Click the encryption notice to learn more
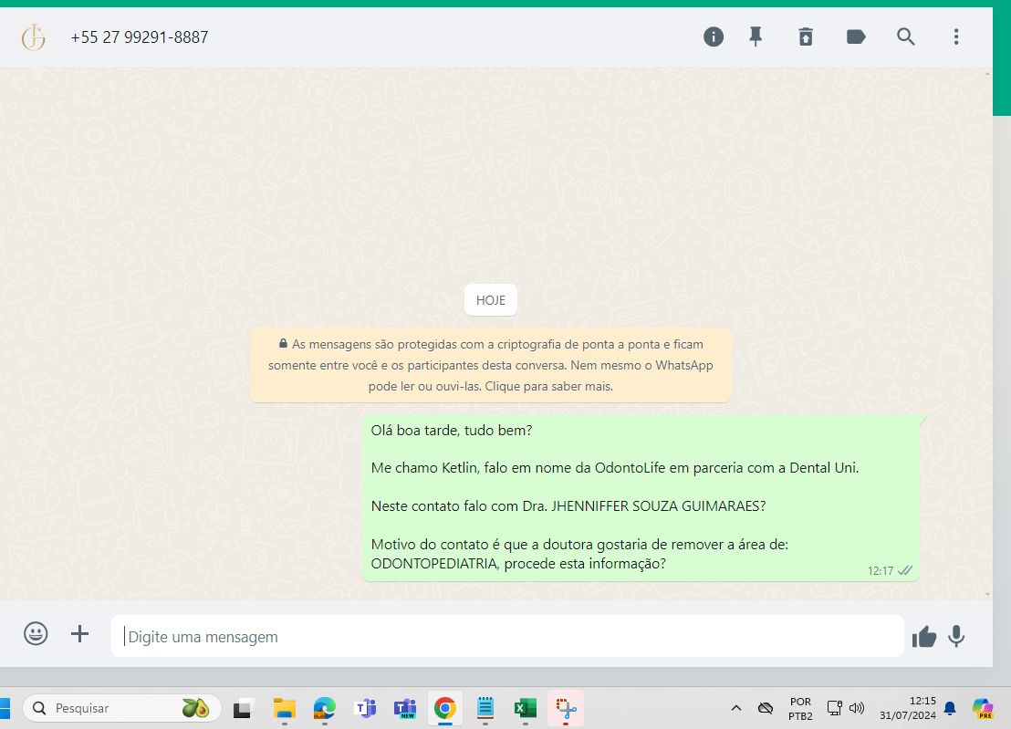1011x729 pixels. point(491,366)
